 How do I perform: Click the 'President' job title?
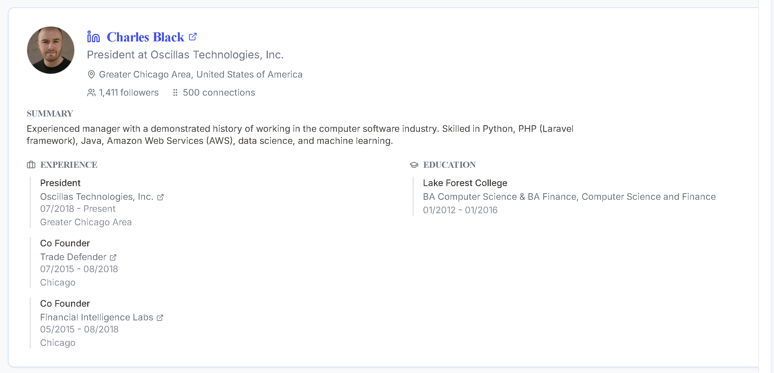pyautogui.click(x=60, y=183)
